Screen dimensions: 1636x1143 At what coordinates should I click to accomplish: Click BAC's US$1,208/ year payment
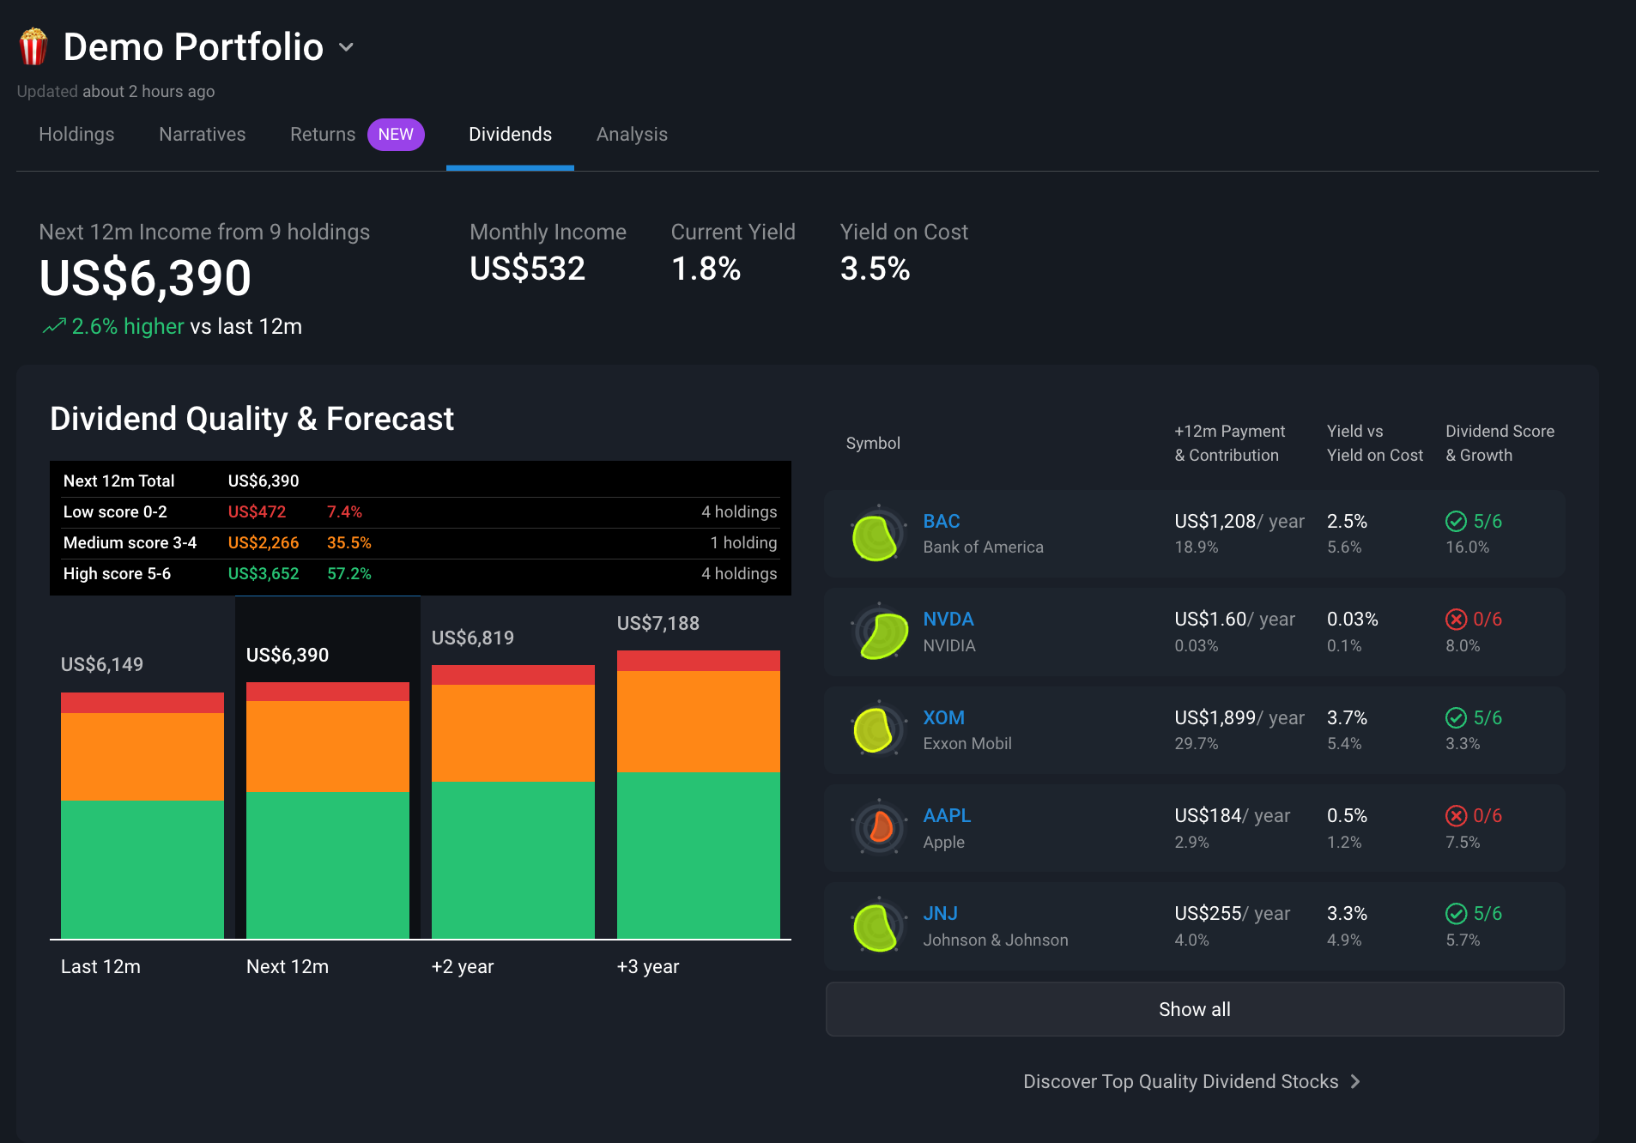(1239, 521)
